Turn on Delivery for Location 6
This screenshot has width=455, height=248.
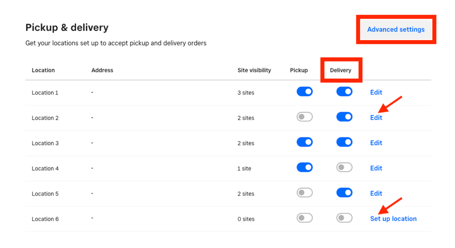pyautogui.click(x=344, y=218)
